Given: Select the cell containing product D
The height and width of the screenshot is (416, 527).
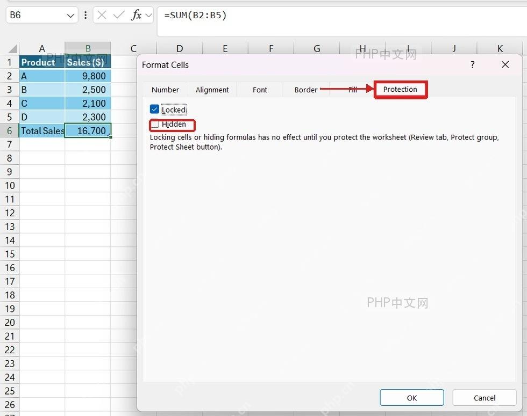Looking at the screenshot, I should pyautogui.click(x=42, y=117).
